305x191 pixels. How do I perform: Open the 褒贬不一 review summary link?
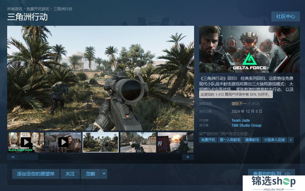click(239, 104)
